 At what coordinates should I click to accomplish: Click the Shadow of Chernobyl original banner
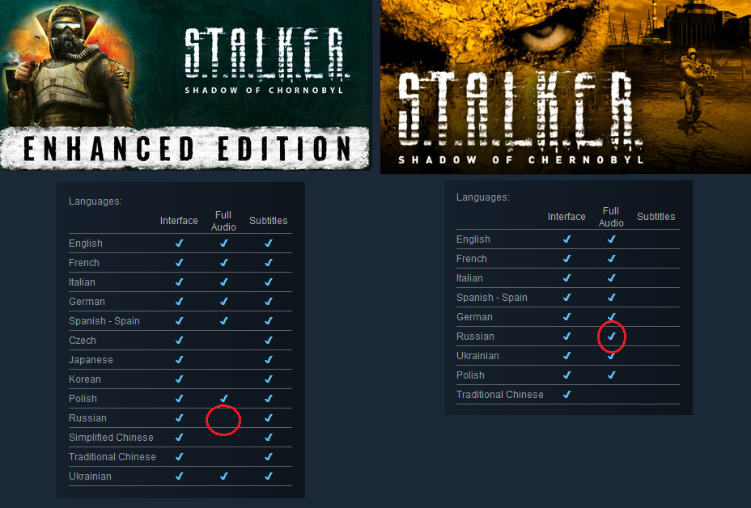566,87
